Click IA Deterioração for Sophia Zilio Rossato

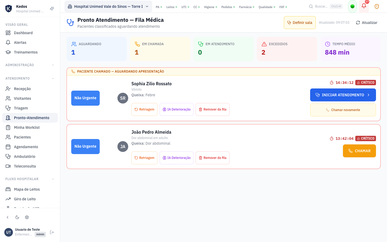click(177, 109)
